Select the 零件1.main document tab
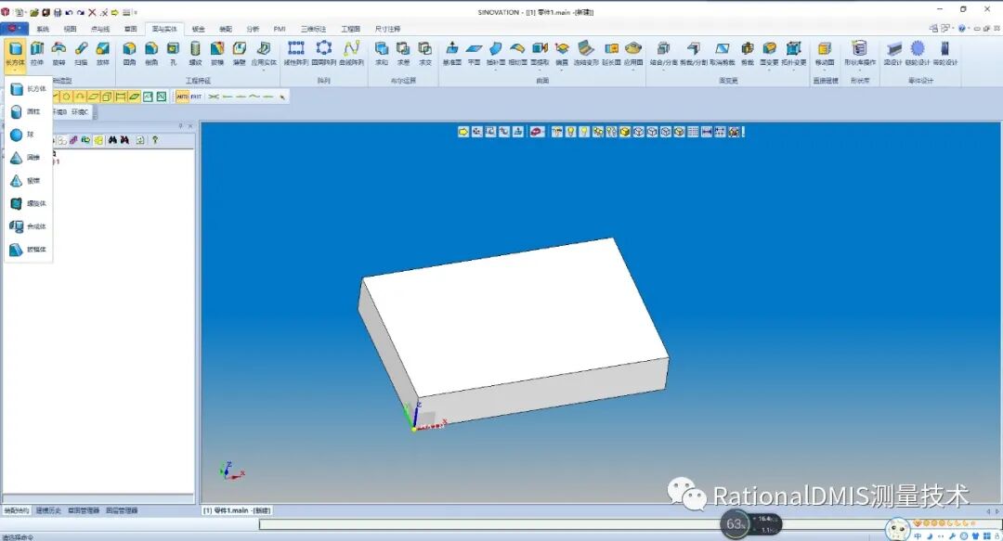Viewport: 1003px width, 541px height. point(238,510)
